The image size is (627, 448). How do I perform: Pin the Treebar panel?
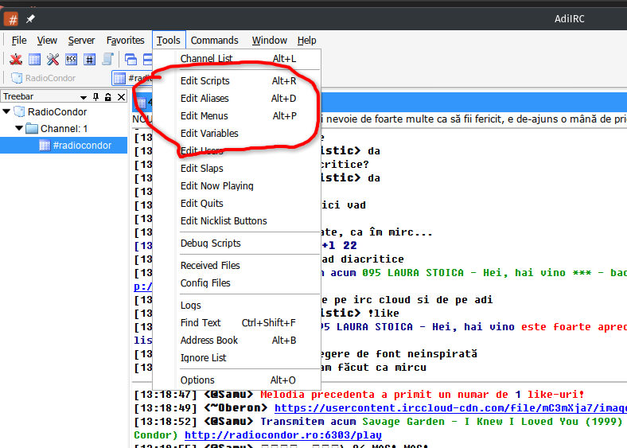96,97
